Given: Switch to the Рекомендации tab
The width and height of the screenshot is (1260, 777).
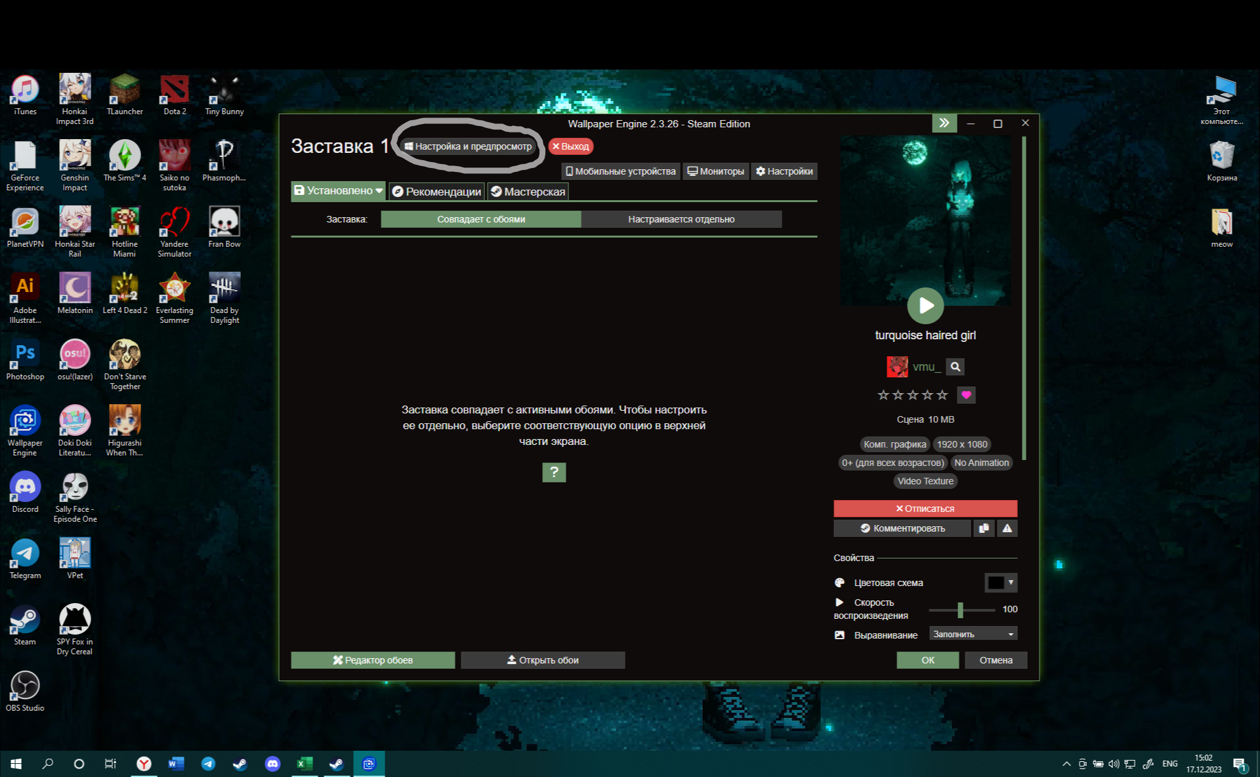Looking at the screenshot, I should click(x=436, y=192).
